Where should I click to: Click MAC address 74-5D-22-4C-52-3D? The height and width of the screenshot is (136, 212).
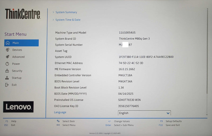pyautogui.click(x=131, y=63)
